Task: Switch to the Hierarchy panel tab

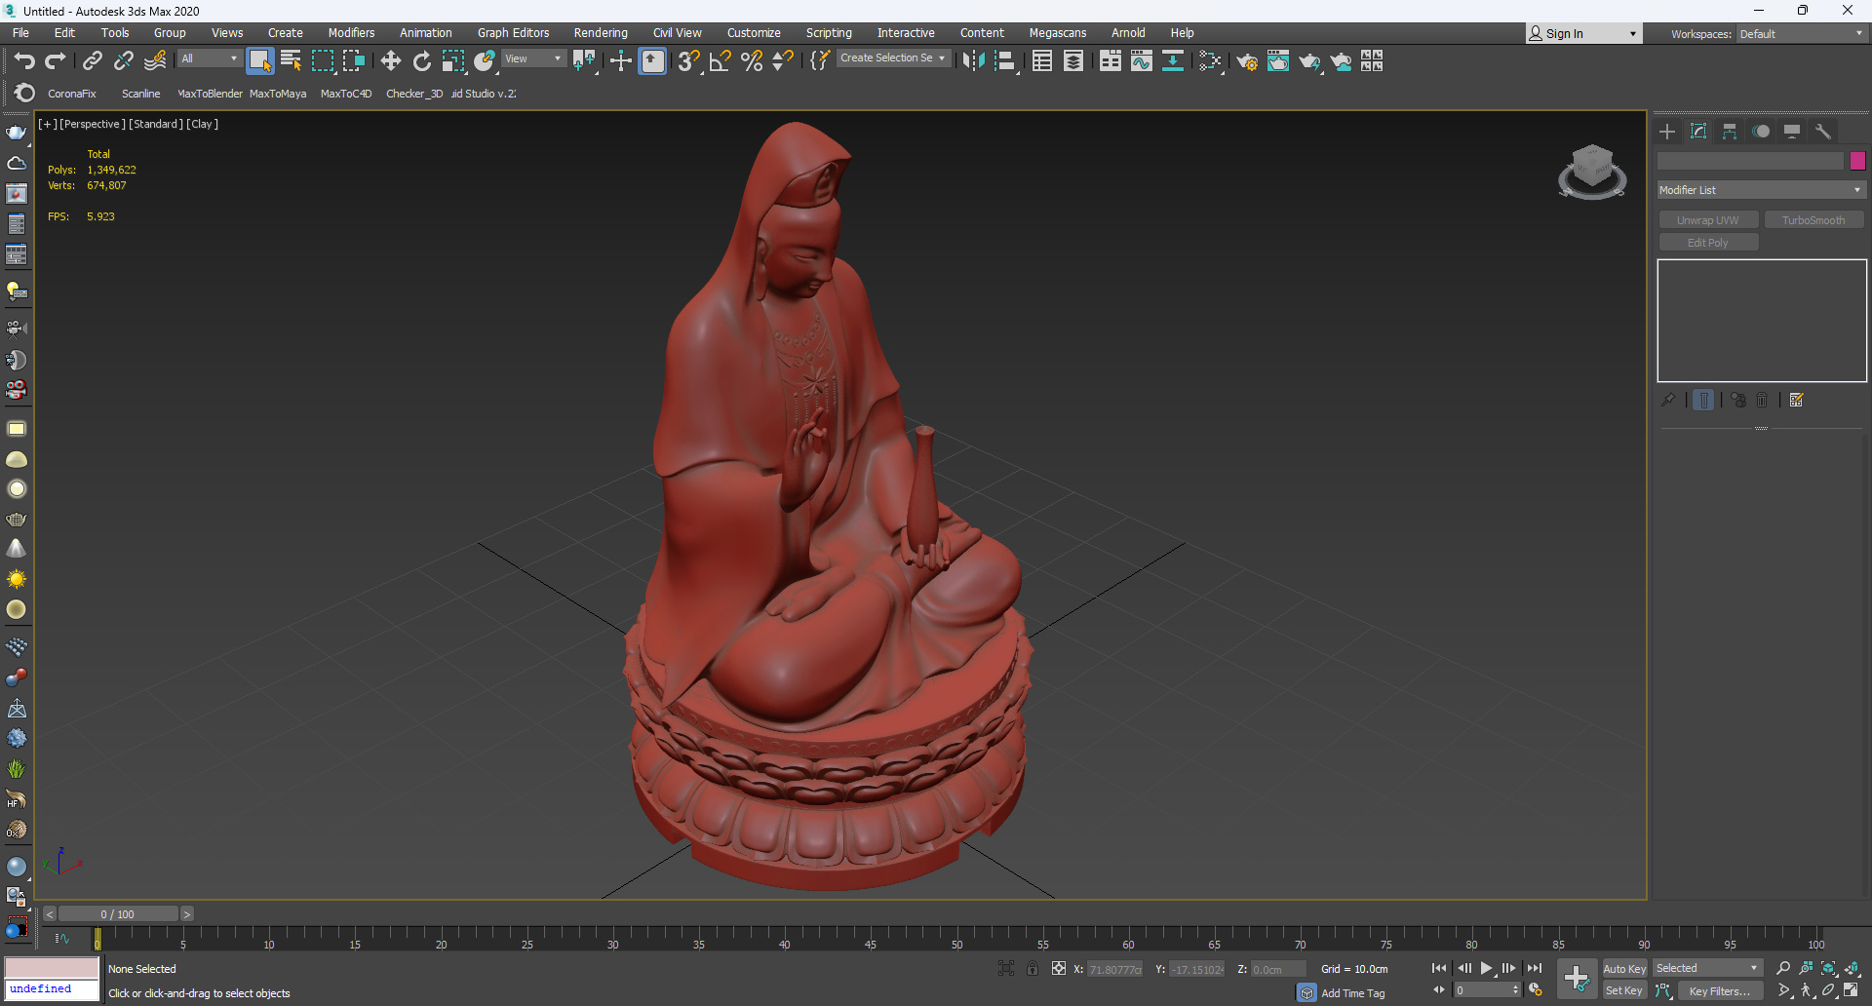Action: [1730, 132]
